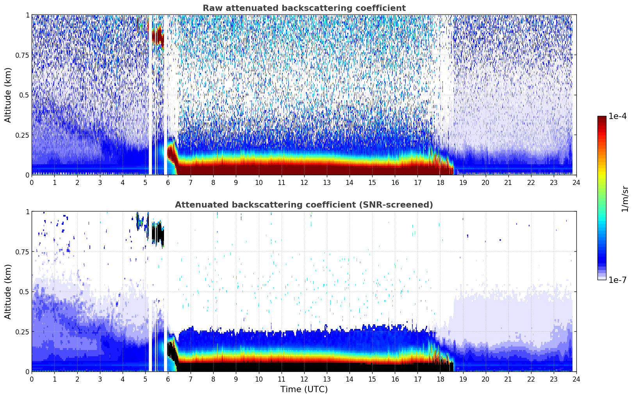Screen dimensions: 633x398
Task: Click the '1e-4' colorbar maximum label
Action: click(x=617, y=116)
